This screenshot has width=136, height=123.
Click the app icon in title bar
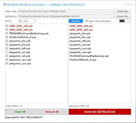4,5
